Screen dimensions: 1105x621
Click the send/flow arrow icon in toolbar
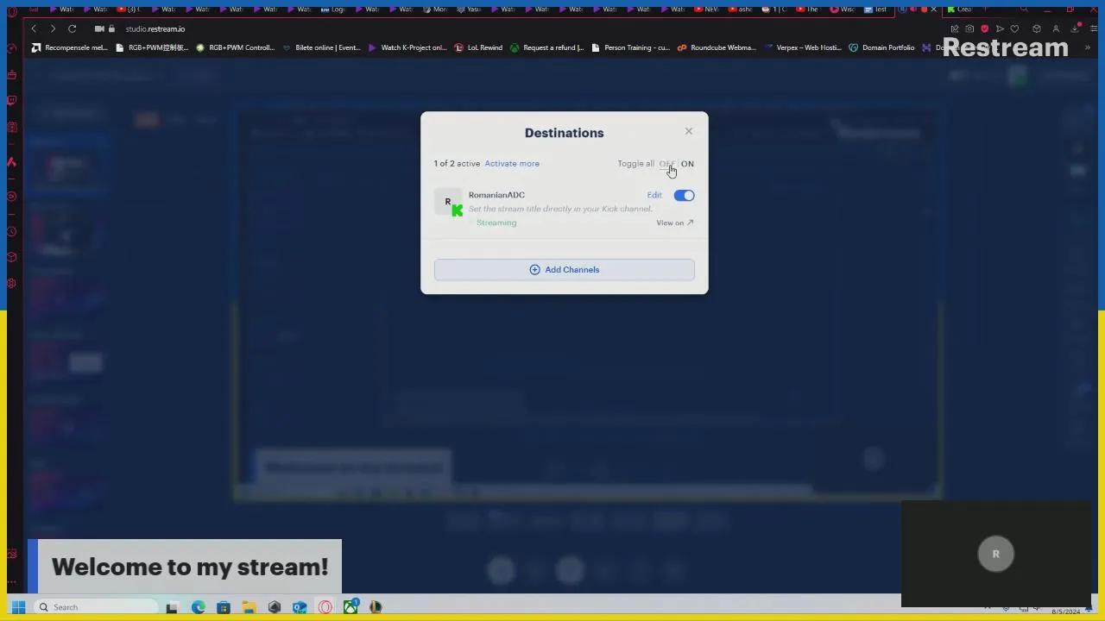point(1001,29)
